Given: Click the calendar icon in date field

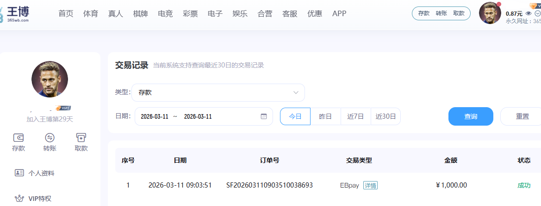Looking at the screenshot, I should (x=264, y=116).
